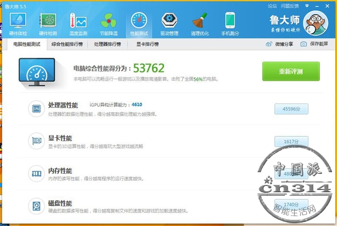The image size is (337, 226).
Task: Click the 鲁大师 5.5 window title
Action: 15,7
